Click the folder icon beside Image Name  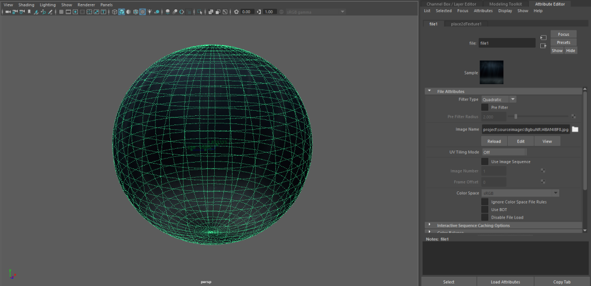[x=575, y=129]
